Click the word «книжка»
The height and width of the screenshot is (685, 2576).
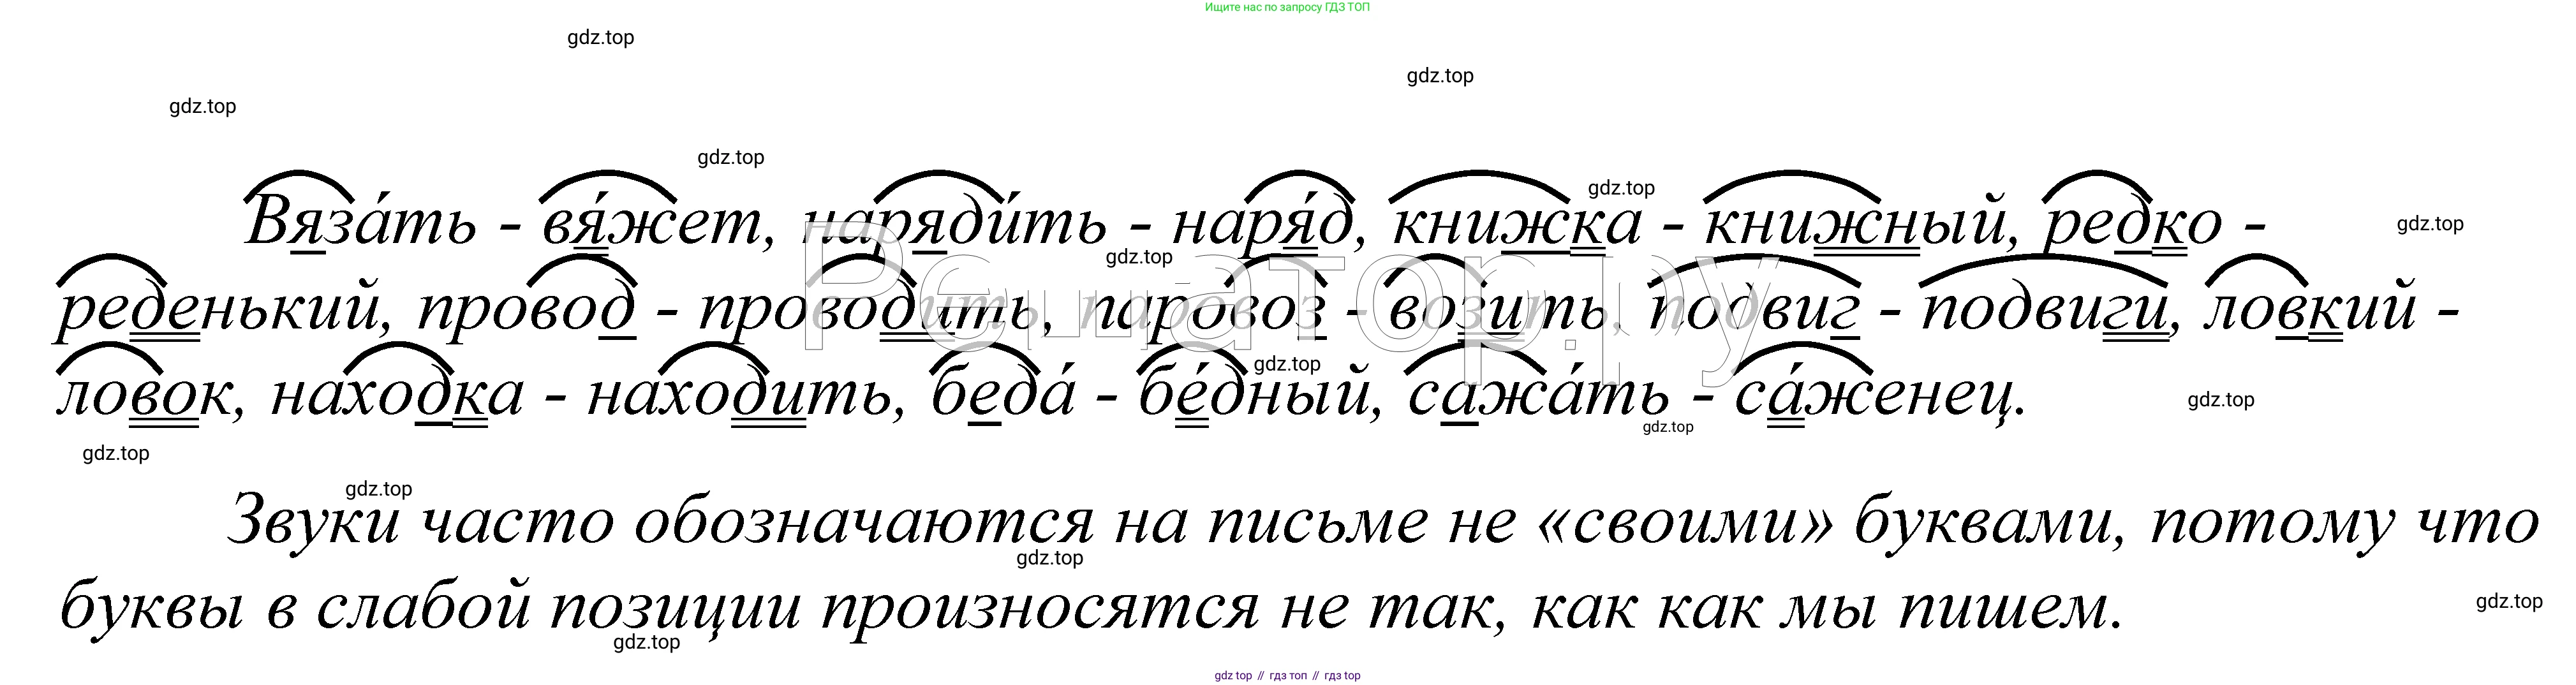click(1516, 221)
